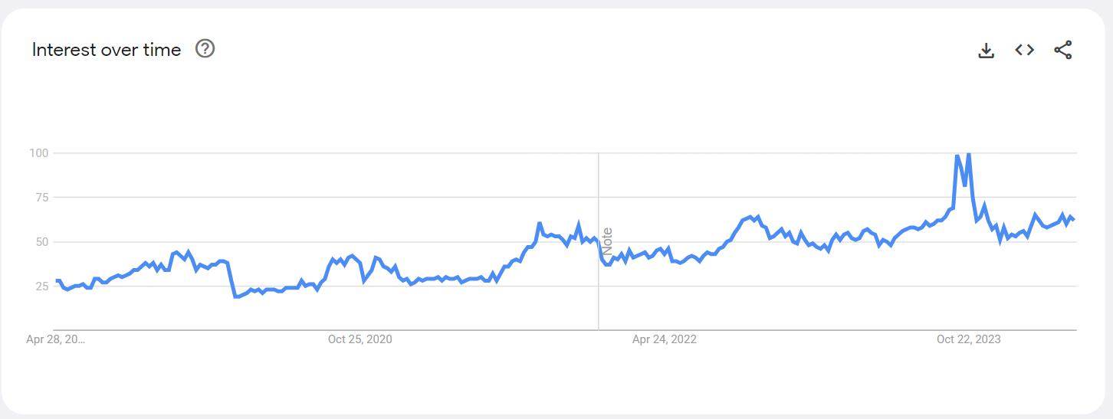Open the embed code icon
The width and height of the screenshot is (1113, 419).
pyautogui.click(x=1025, y=50)
